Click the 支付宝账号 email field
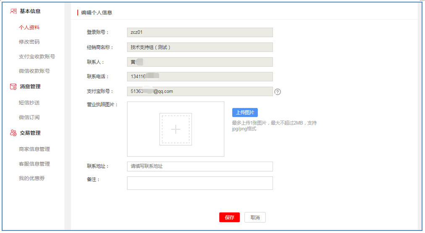The height and width of the screenshot is (233, 425). [x=200, y=91]
